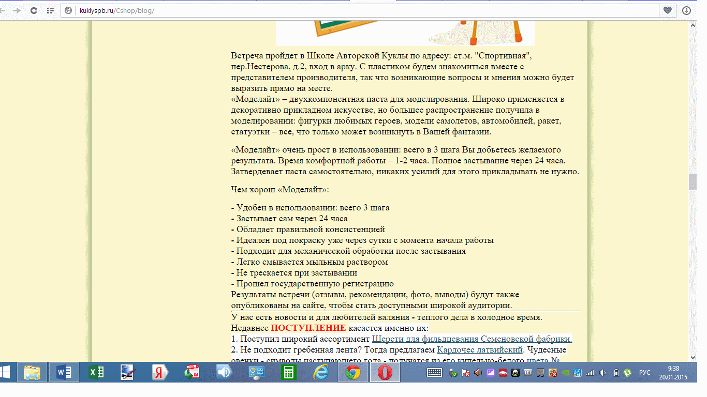Click the line 'У нас есть новости и для любителей валяния'
This screenshot has height=397, width=707.
coord(387,317)
